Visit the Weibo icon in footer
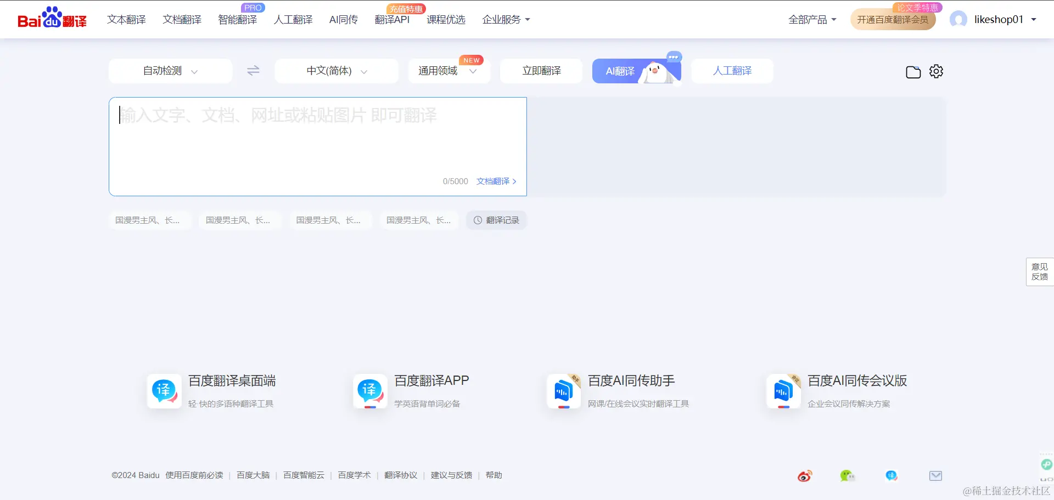 pyautogui.click(x=805, y=476)
